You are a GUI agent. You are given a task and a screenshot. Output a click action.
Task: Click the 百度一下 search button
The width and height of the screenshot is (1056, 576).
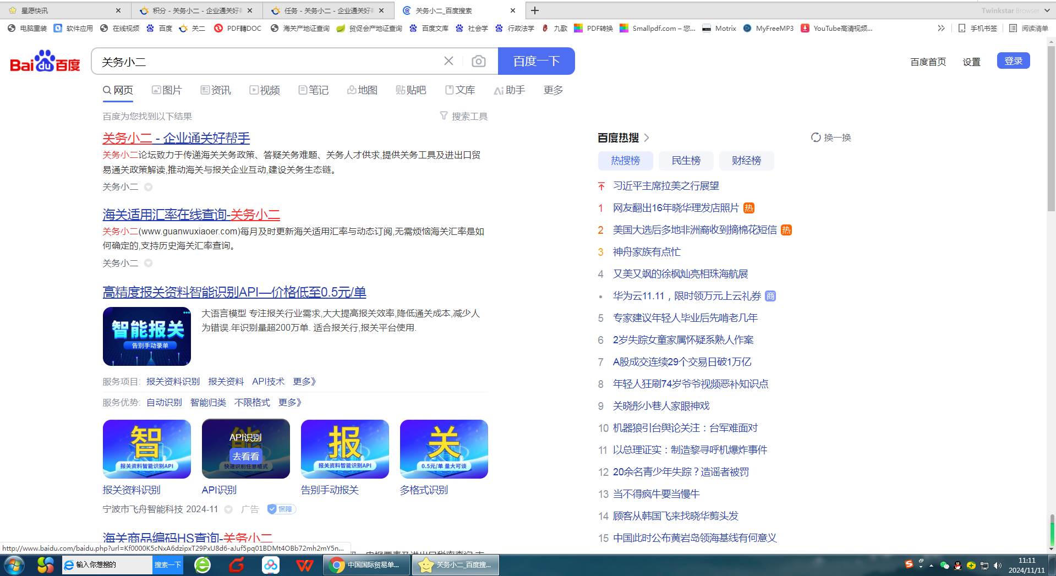(537, 61)
